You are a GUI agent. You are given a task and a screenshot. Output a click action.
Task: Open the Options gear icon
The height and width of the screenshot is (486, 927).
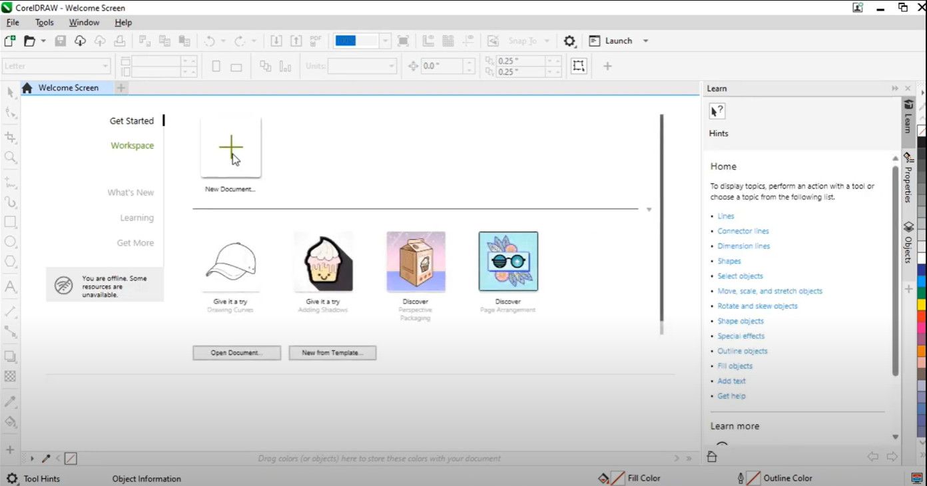point(569,41)
